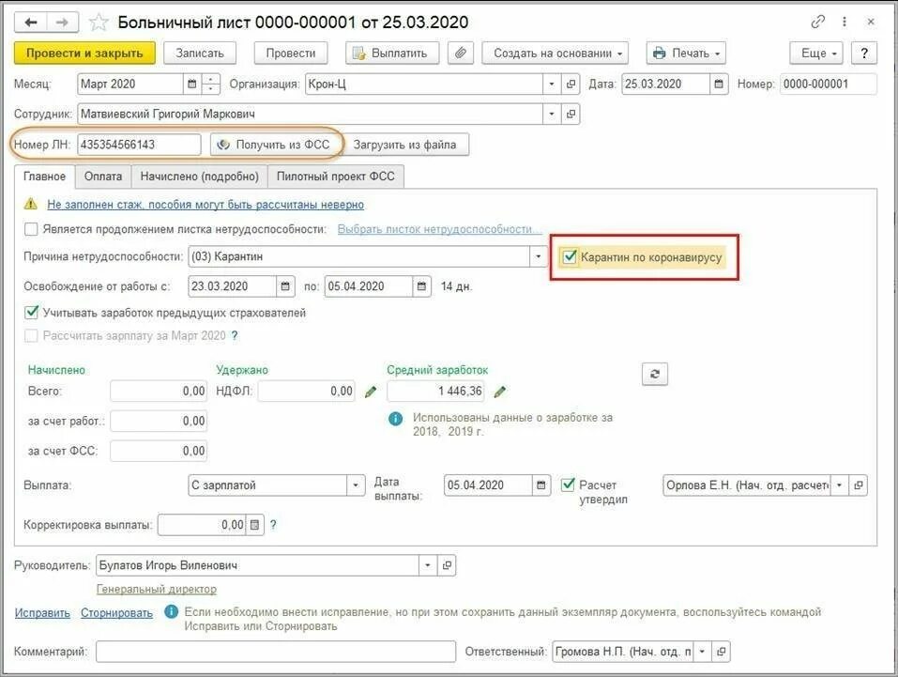The width and height of the screenshot is (898, 677).
Task: Open Крон-Ц organization in new form
Action: point(571,85)
